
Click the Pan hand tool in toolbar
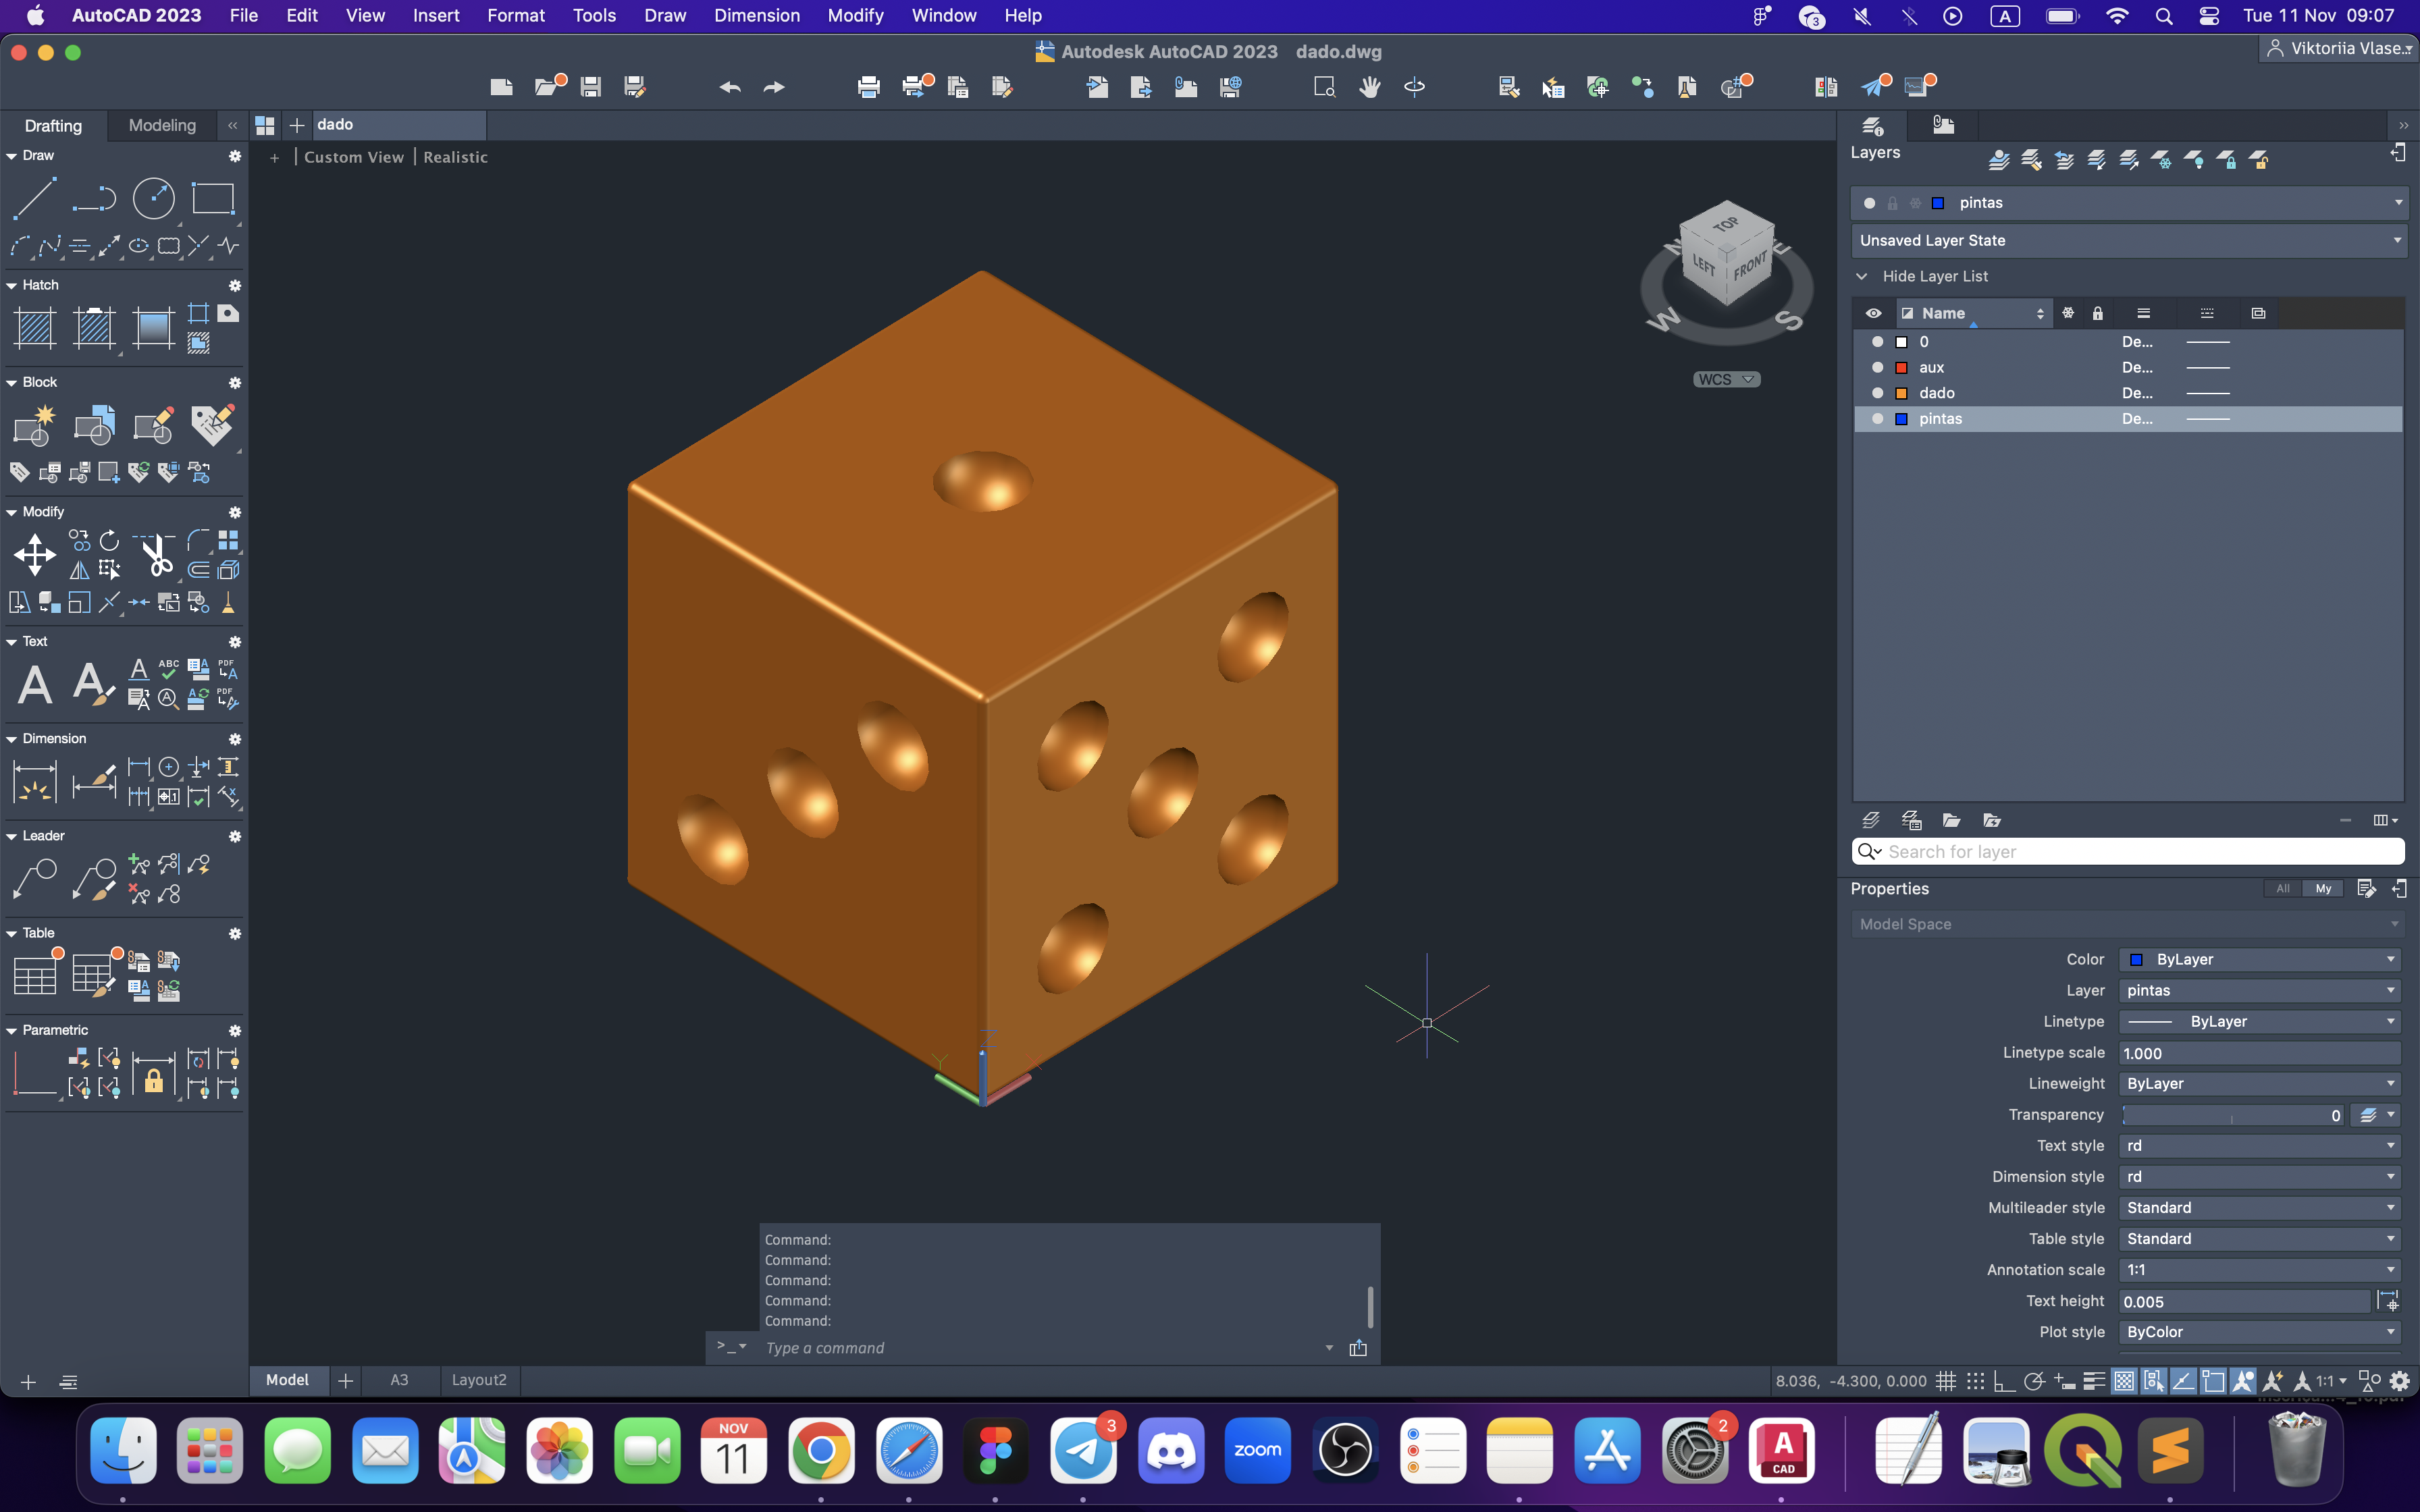pyautogui.click(x=1370, y=87)
